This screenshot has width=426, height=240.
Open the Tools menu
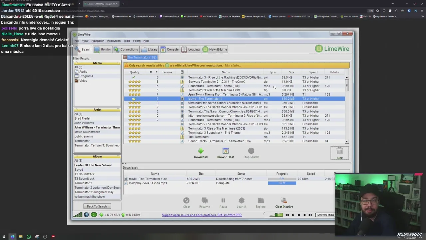127,41
